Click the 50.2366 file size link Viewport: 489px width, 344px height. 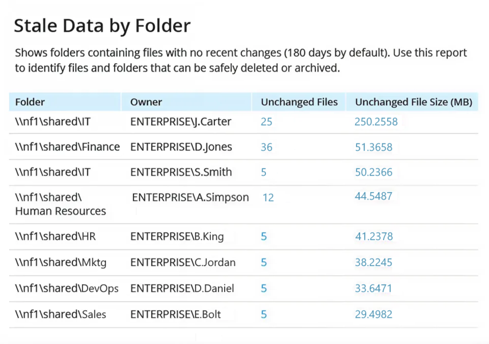(x=373, y=172)
